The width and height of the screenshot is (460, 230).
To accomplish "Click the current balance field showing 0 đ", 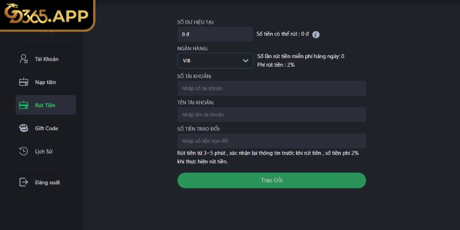I will point(214,34).
